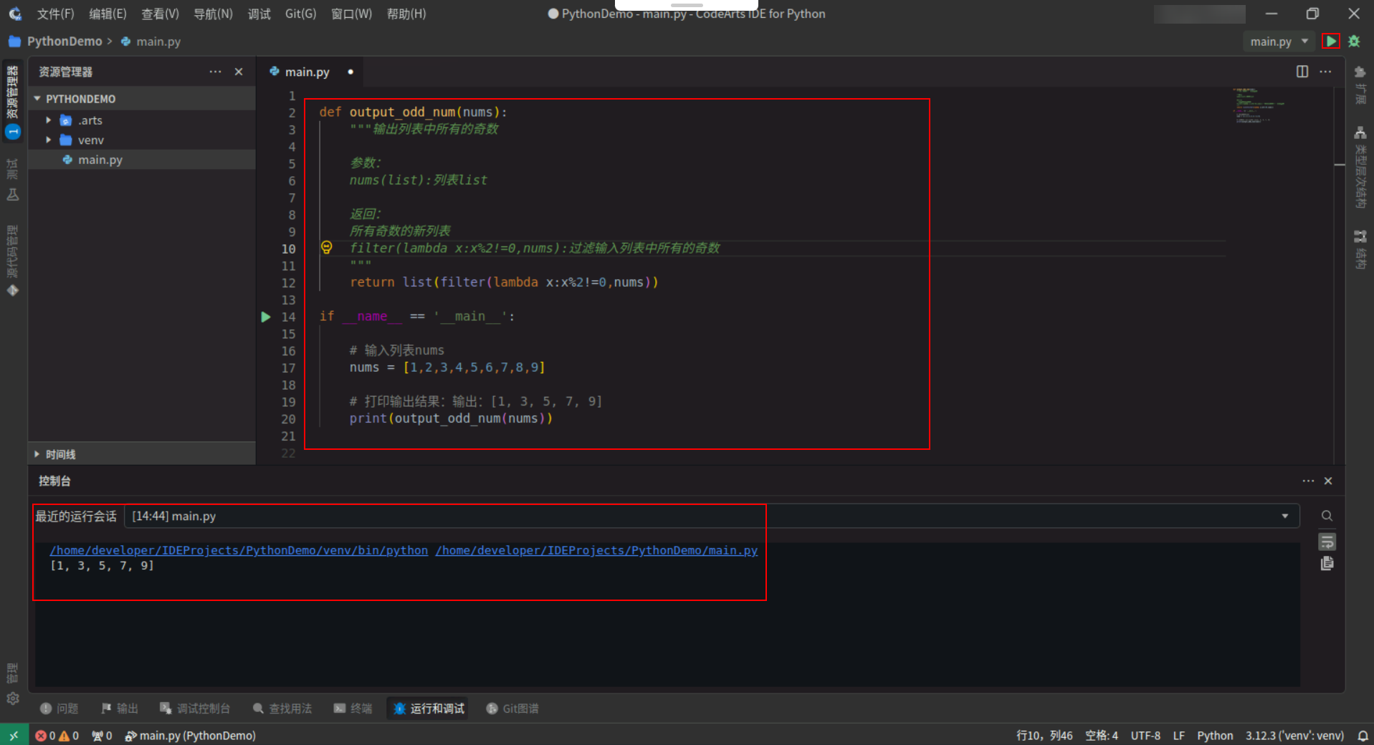Open the Help (帮助) menu

click(406, 14)
